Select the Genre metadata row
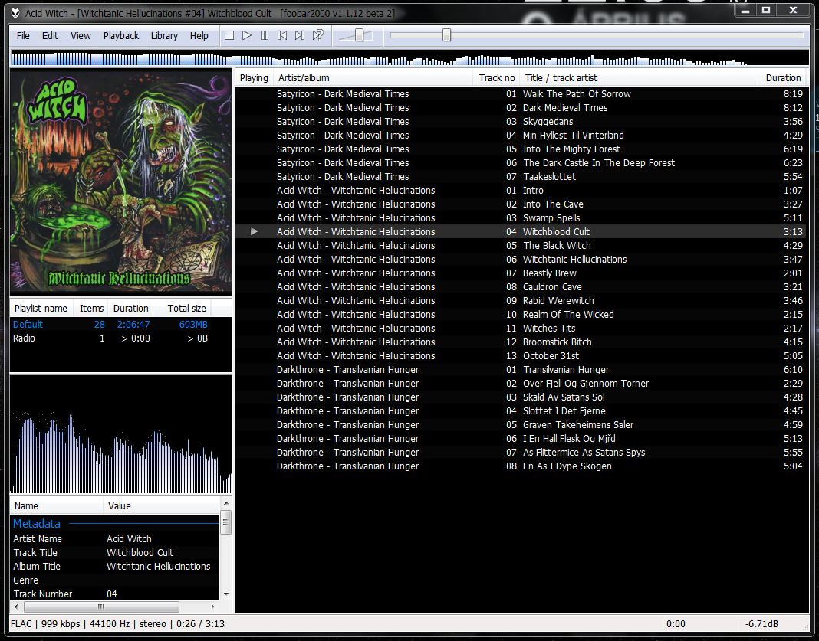 [115, 580]
